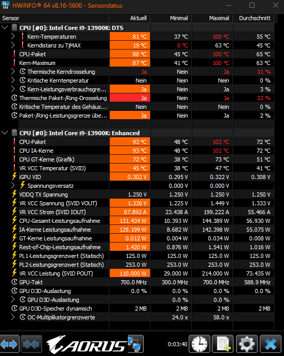This screenshot has width=284, height=356.
Task: Expand the Spannungsversatz row
Action: (13, 186)
